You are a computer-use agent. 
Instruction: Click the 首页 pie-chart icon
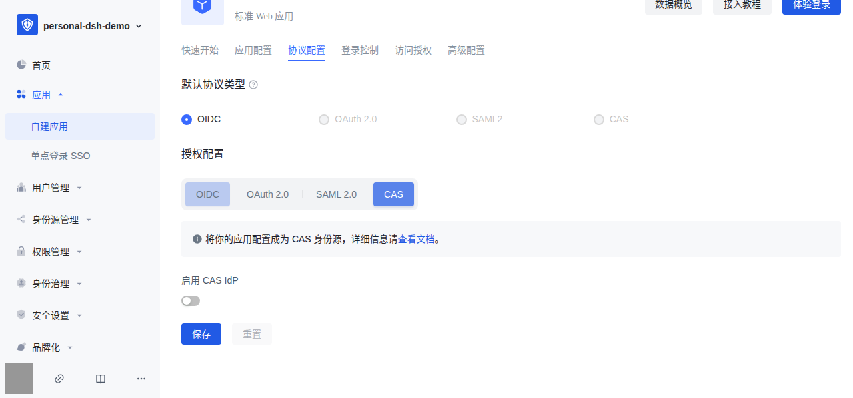tap(21, 65)
